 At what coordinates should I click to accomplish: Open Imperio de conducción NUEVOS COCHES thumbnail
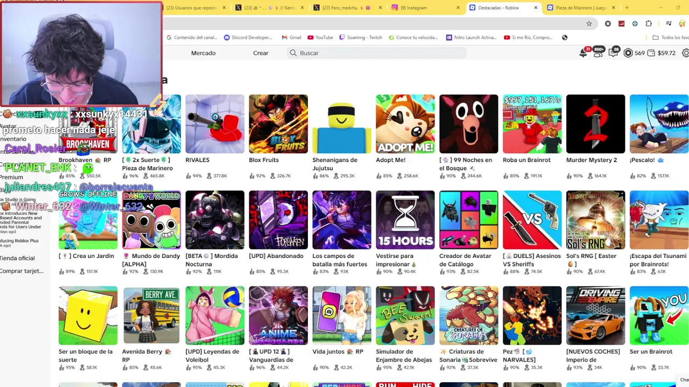pos(595,316)
